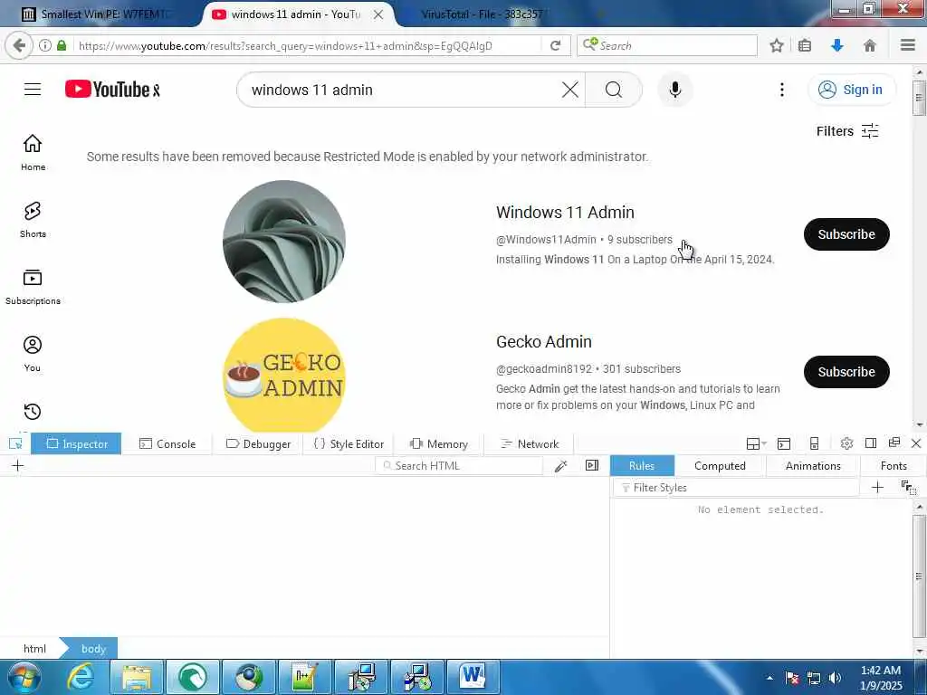927x695 pixels.
Task: Open History clock icon in sidebar
Action: tap(33, 412)
